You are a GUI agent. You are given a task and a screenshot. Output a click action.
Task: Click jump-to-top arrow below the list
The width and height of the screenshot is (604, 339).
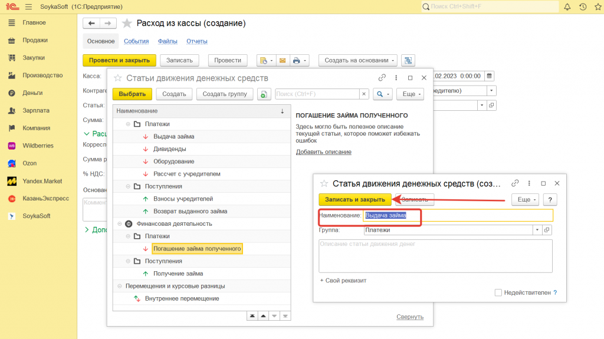pyautogui.click(x=252, y=317)
